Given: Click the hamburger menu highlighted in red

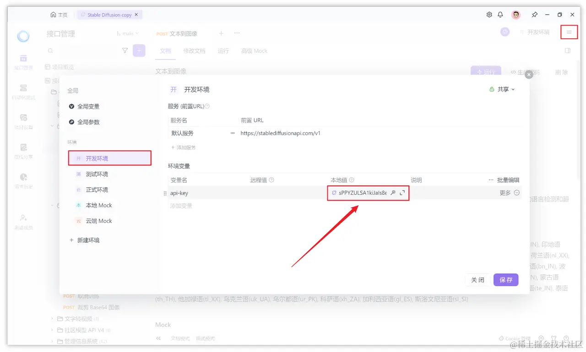Looking at the screenshot, I should 569,32.
